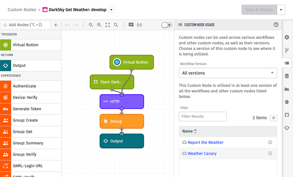Screen dimensions: 293x177
Task: Toggle the live debug switch in toolbar
Action: pos(167,25)
